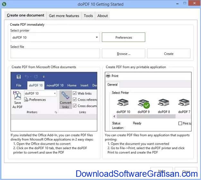This screenshot has width=201, height=180.
Task: Click the Create button
Action: pos(169,54)
